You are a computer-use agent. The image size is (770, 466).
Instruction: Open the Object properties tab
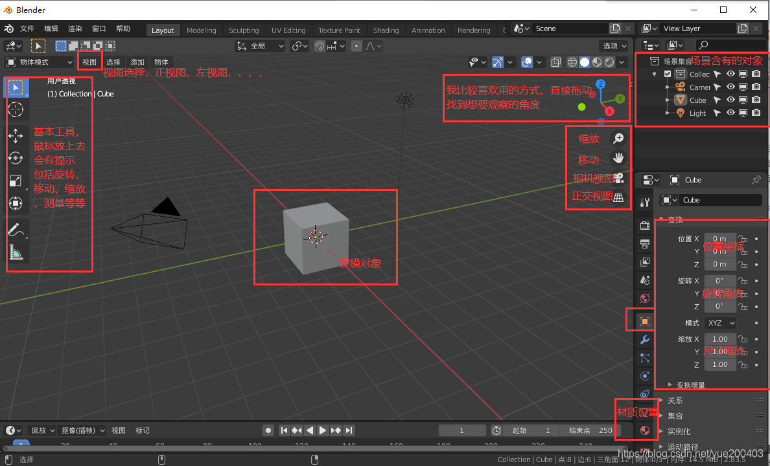click(x=645, y=321)
